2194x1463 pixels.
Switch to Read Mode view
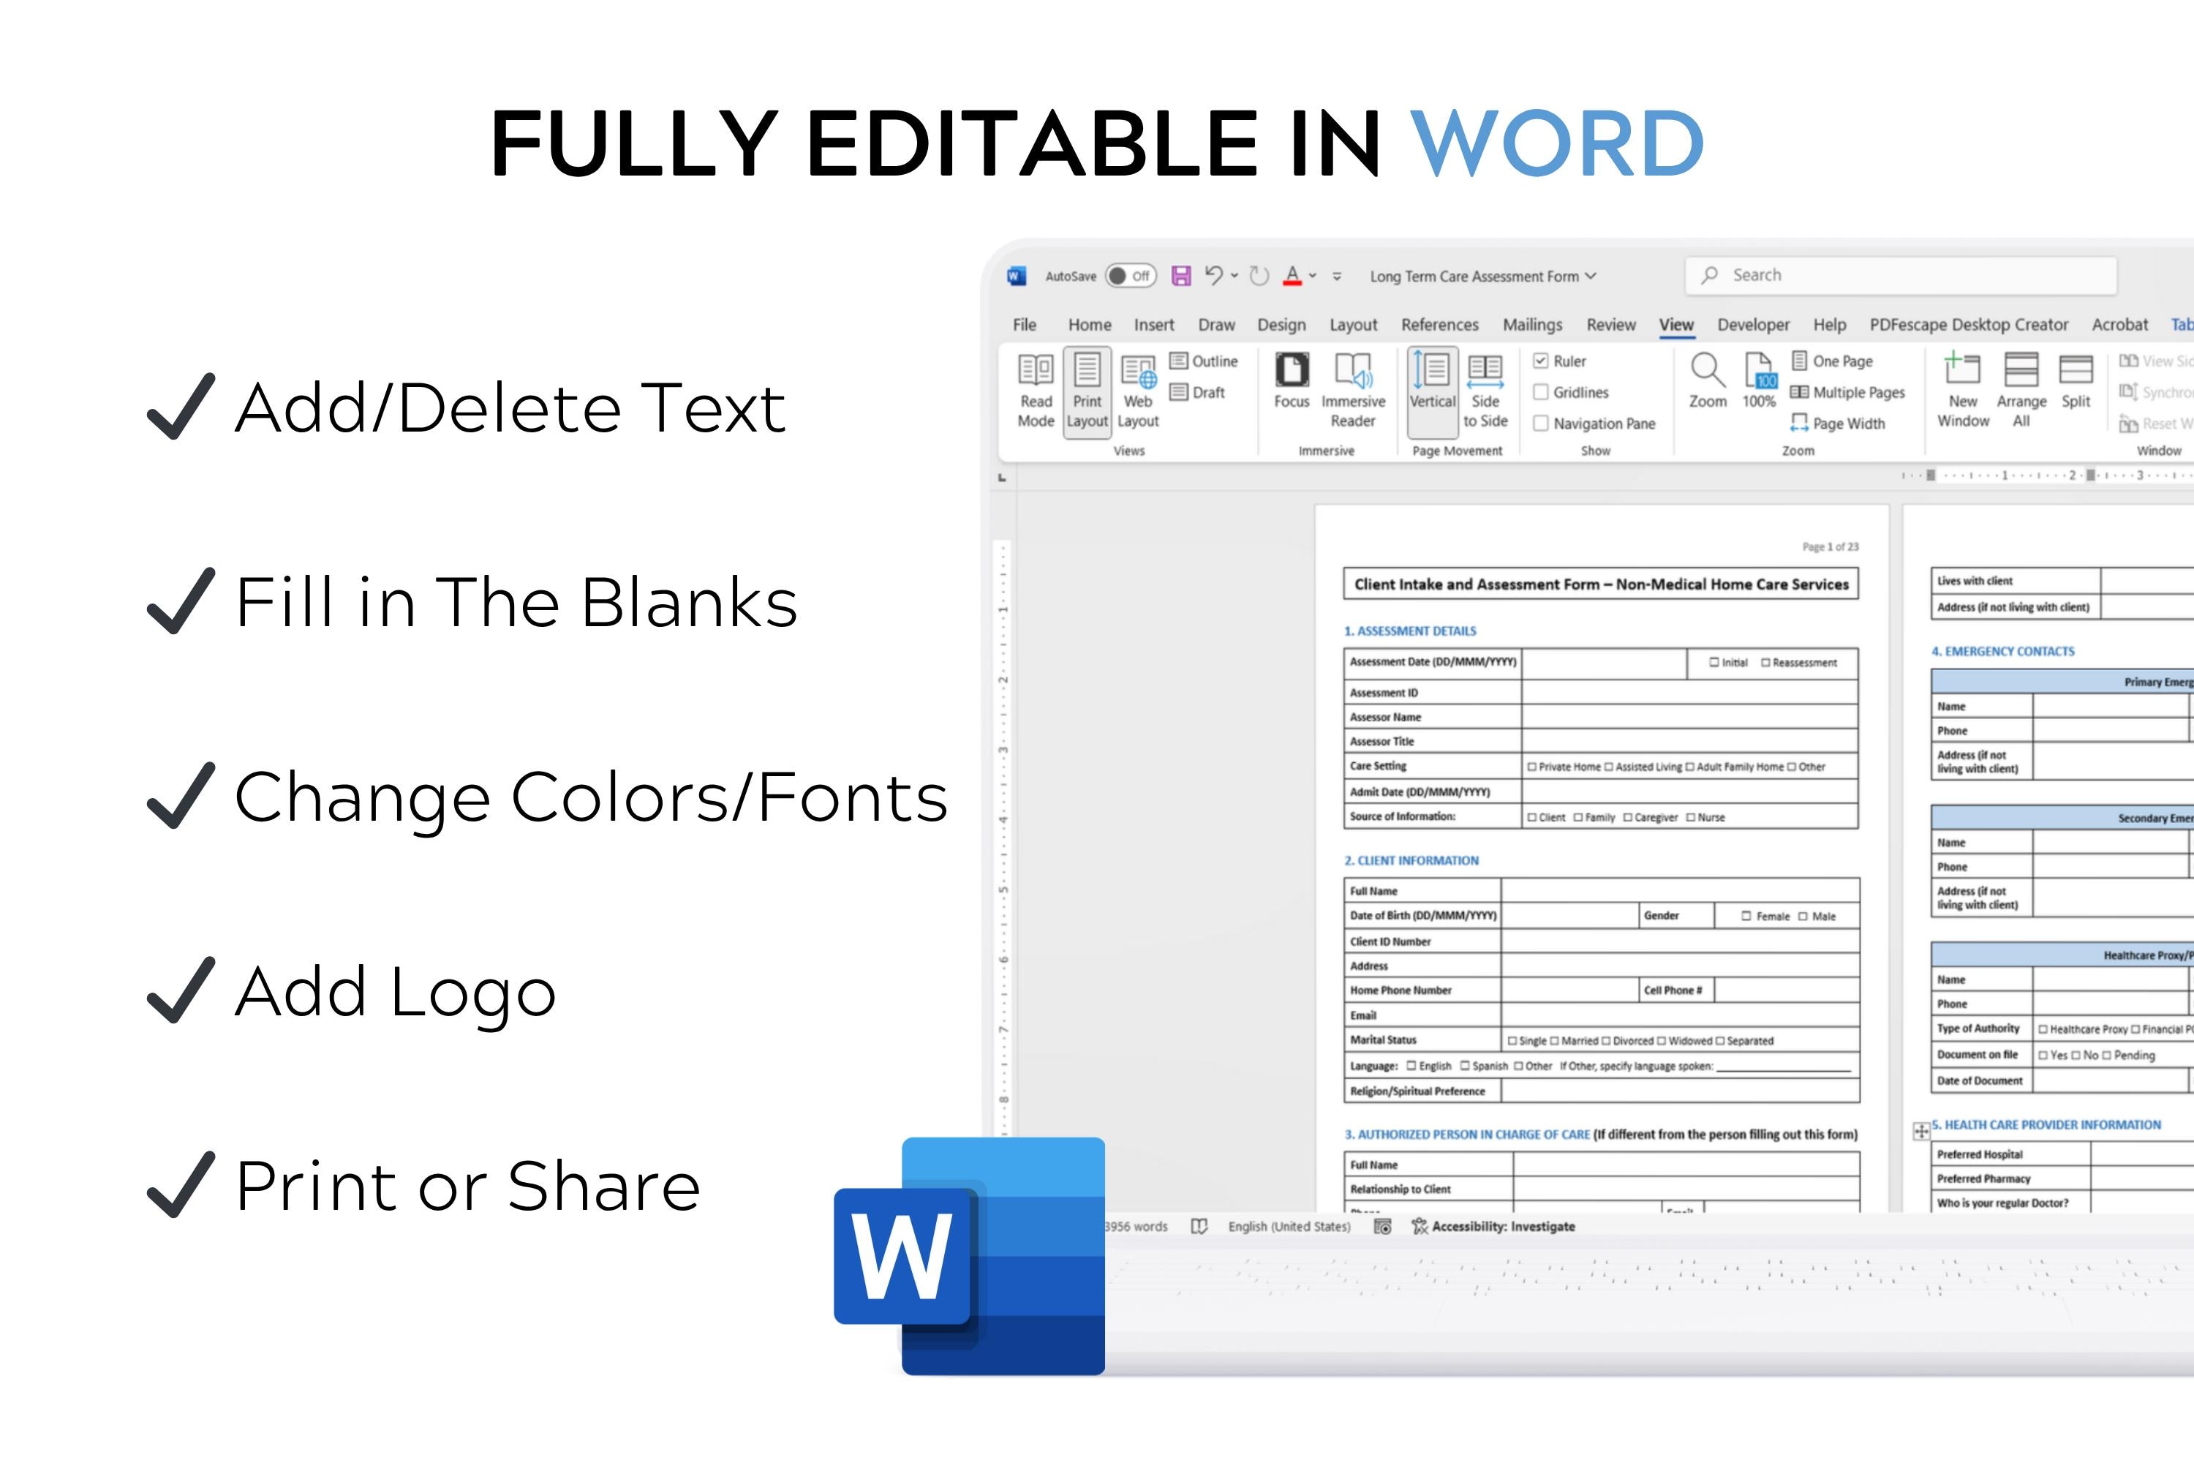(x=1036, y=390)
